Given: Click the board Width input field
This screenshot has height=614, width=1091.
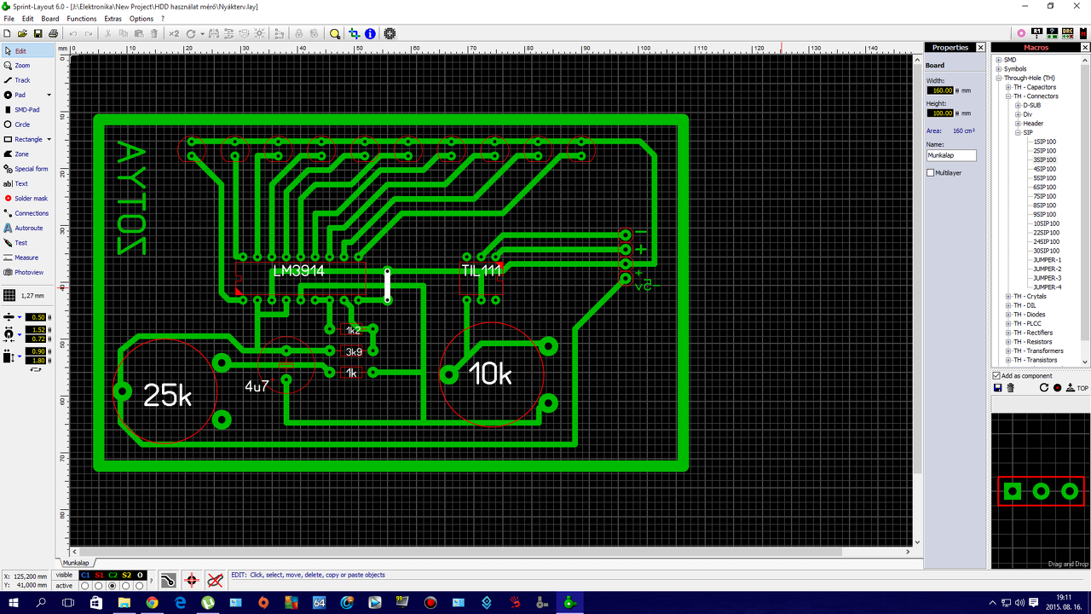Looking at the screenshot, I should pyautogui.click(x=940, y=90).
